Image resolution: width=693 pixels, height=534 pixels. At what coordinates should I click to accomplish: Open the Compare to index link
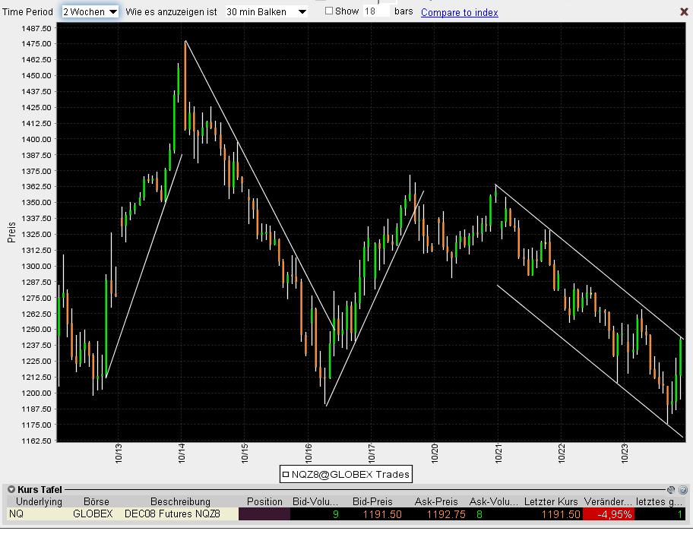pyautogui.click(x=459, y=12)
